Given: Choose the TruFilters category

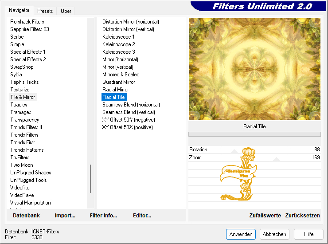Looking at the screenshot, I should point(20,157).
